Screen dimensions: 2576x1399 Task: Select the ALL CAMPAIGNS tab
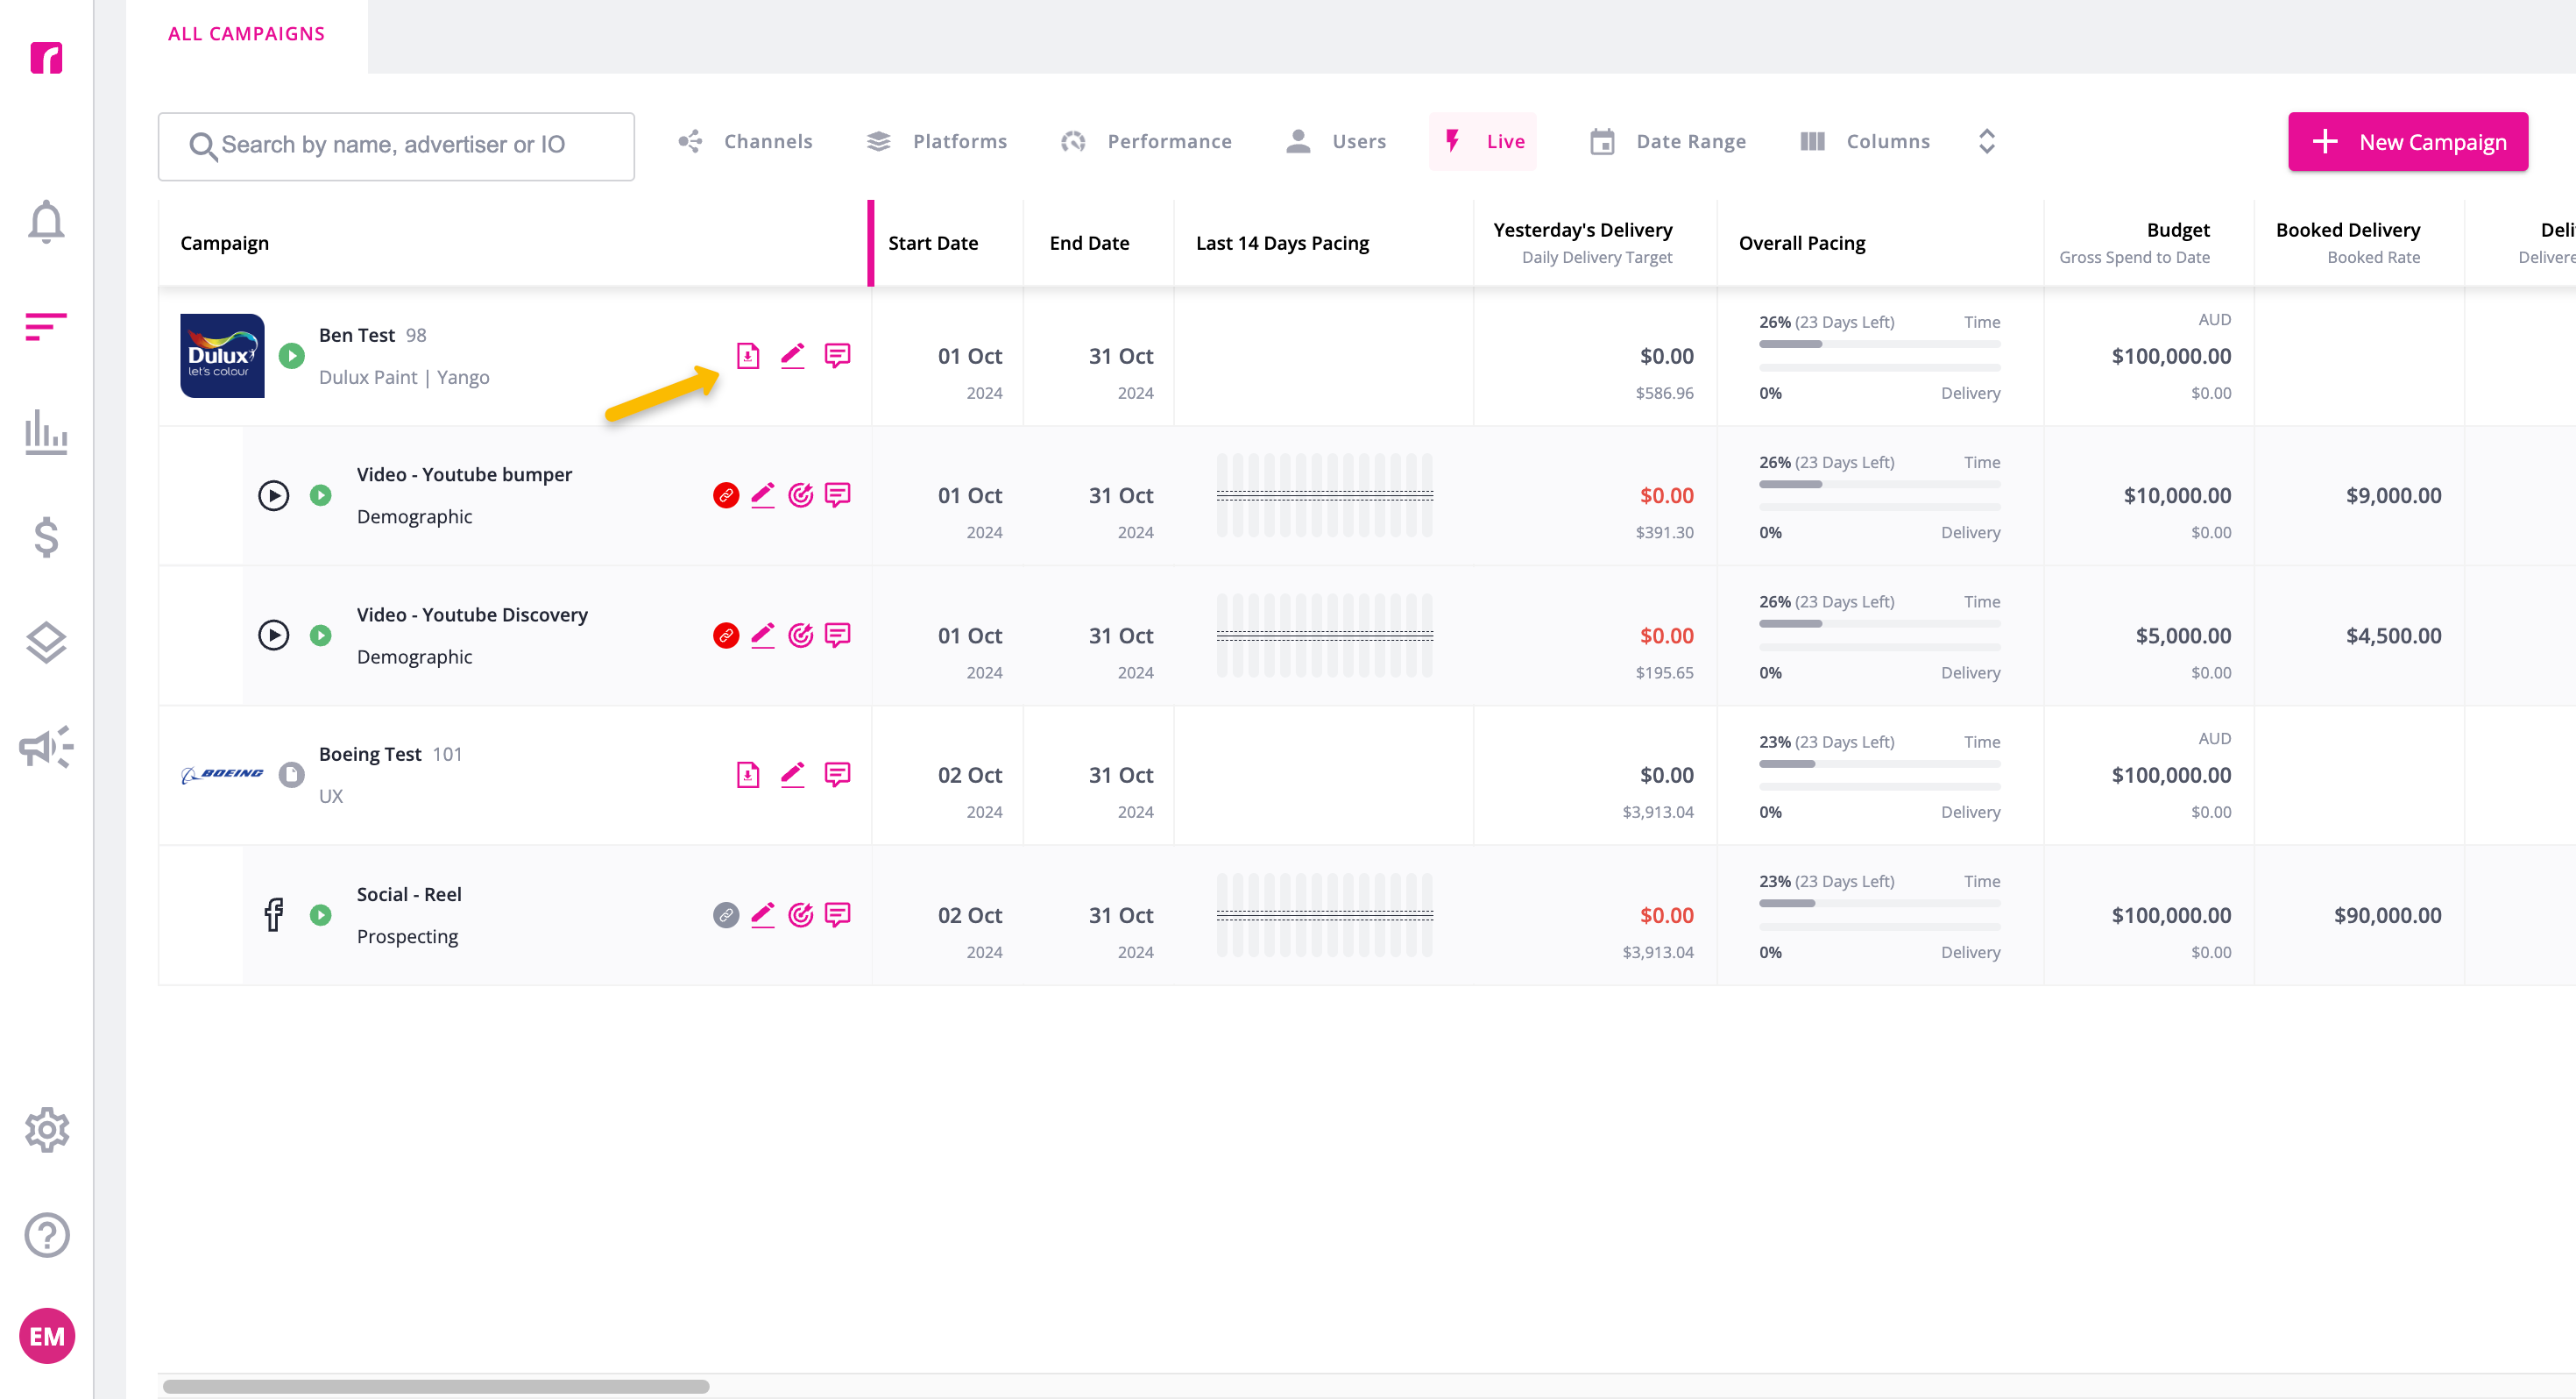pyautogui.click(x=246, y=34)
